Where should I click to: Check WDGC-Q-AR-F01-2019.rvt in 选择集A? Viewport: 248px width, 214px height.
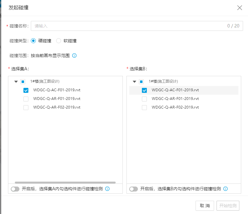tap(26, 99)
